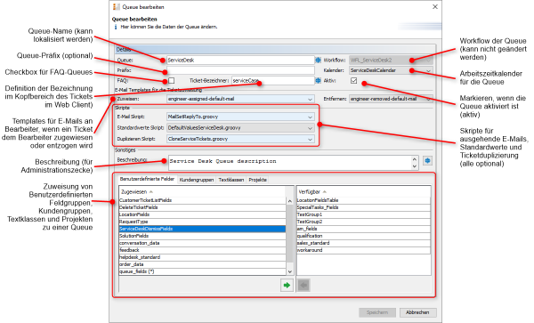534x323 pixels.
Task: Click the localize globe icon next to Ticket-Bezeichner
Action: click(x=318, y=81)
